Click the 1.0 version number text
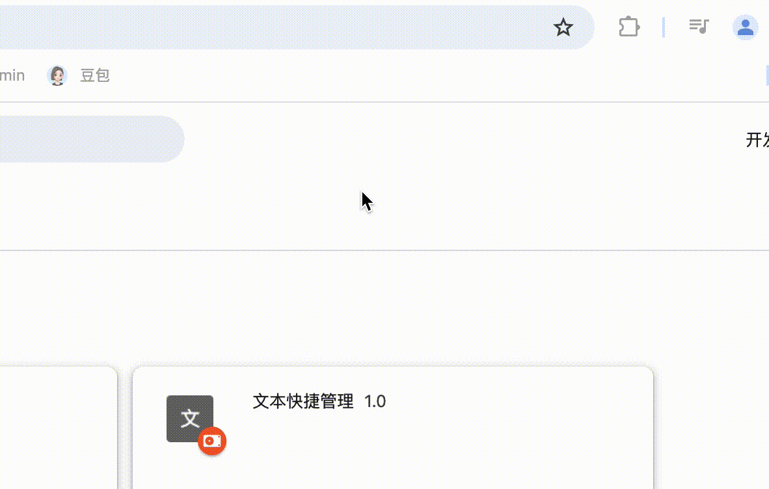This screenshot has height=489, width=769. pos(375,401)
